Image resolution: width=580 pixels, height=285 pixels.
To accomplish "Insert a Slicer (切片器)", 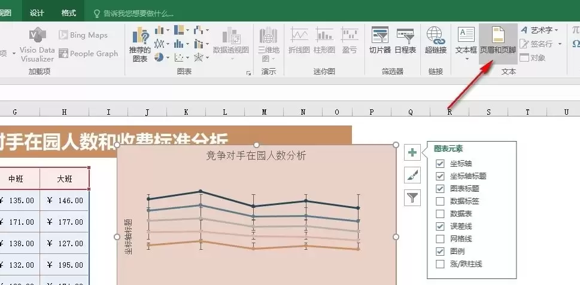I will click(x=380, y=40).
